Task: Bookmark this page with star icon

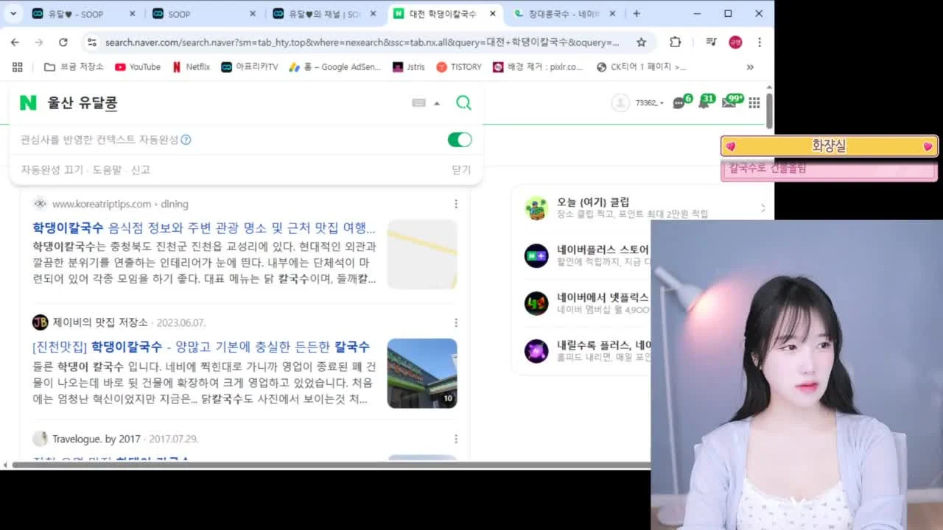Action: pyautogui.click(x=641, y=42)
